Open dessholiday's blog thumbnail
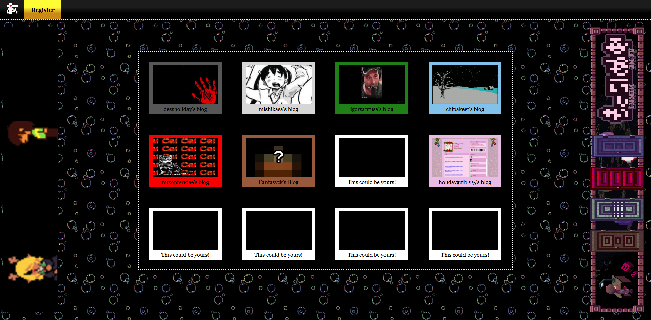Viewport: 651px width, 320px height. pyautogui.click(x=185, y=88)
